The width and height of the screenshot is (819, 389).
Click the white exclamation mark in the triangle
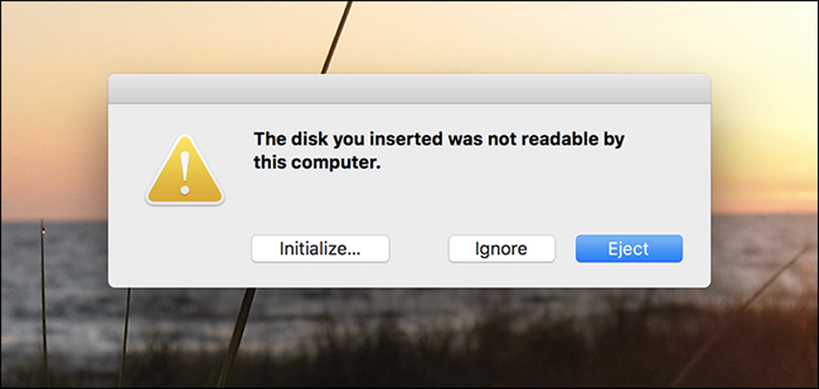click(x=185, y=173)
